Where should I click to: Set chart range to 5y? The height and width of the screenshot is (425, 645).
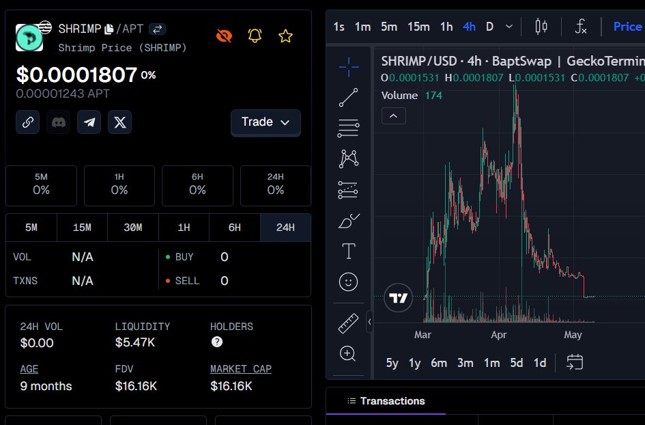[392, 364]
